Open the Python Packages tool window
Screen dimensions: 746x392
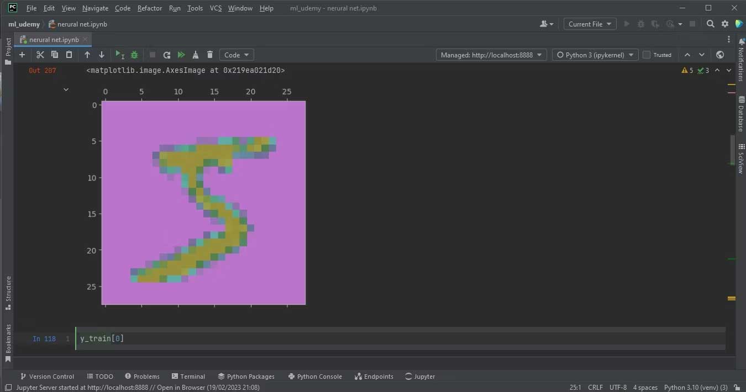pos(246,377)
